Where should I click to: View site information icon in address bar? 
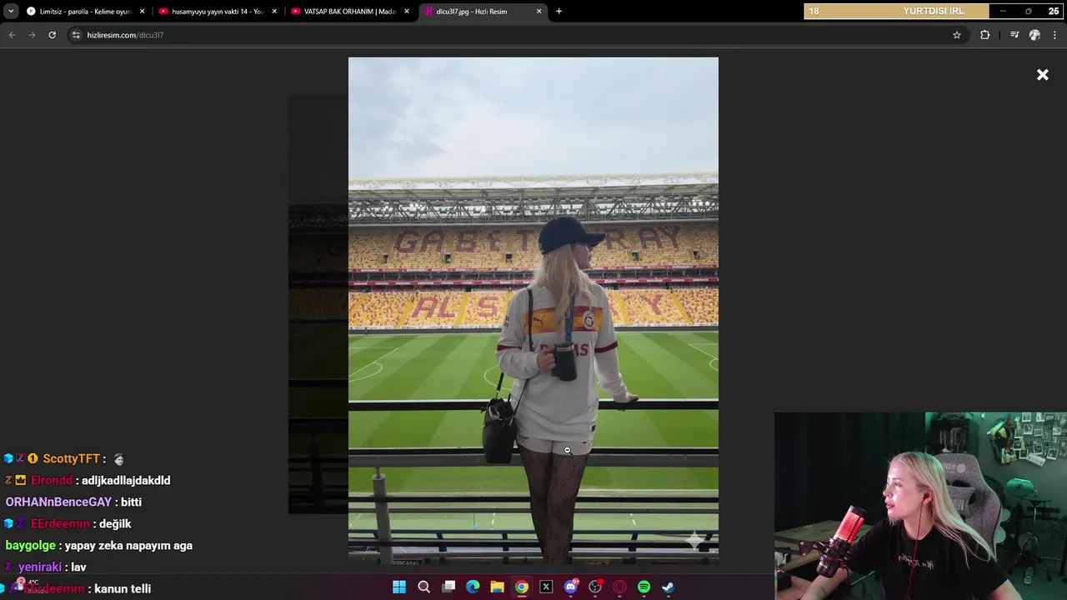coord(76,35)
